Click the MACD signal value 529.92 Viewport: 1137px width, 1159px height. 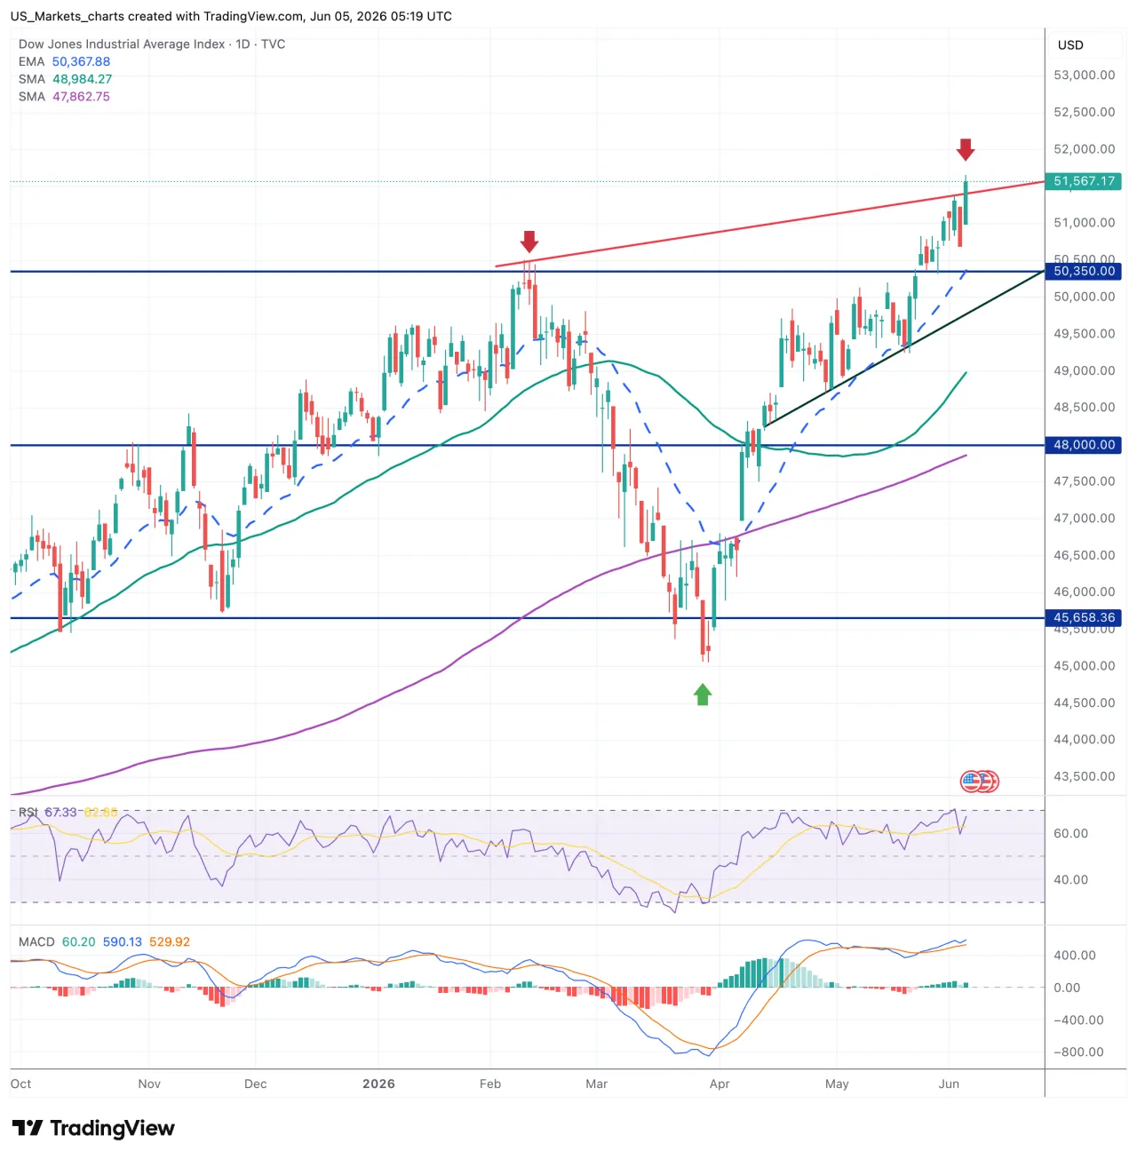170,942
